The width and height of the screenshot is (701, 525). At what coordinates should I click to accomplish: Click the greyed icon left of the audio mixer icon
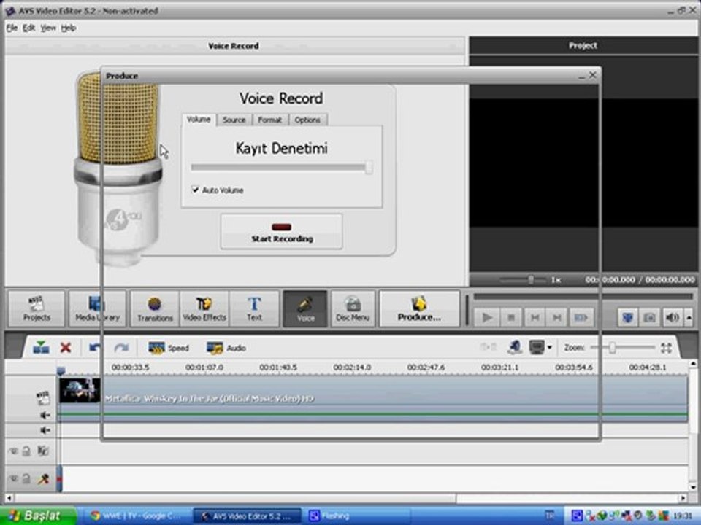point(489,347)
